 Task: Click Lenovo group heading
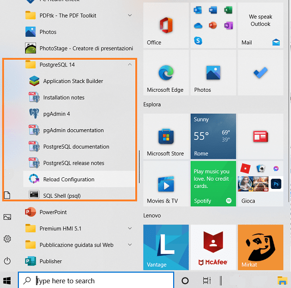tap(152, 216)
